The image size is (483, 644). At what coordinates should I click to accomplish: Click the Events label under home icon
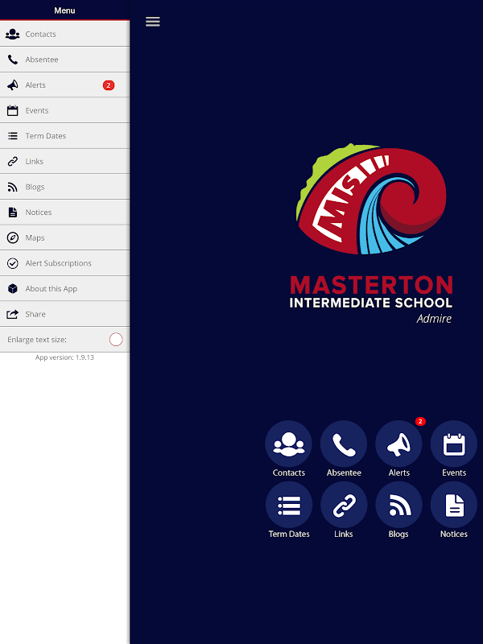(x=454, y=473)
